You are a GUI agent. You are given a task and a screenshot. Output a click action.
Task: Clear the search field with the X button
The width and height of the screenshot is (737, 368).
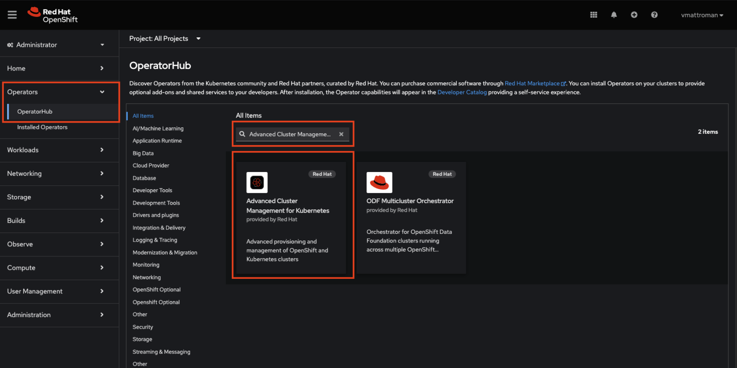[341, 134]
